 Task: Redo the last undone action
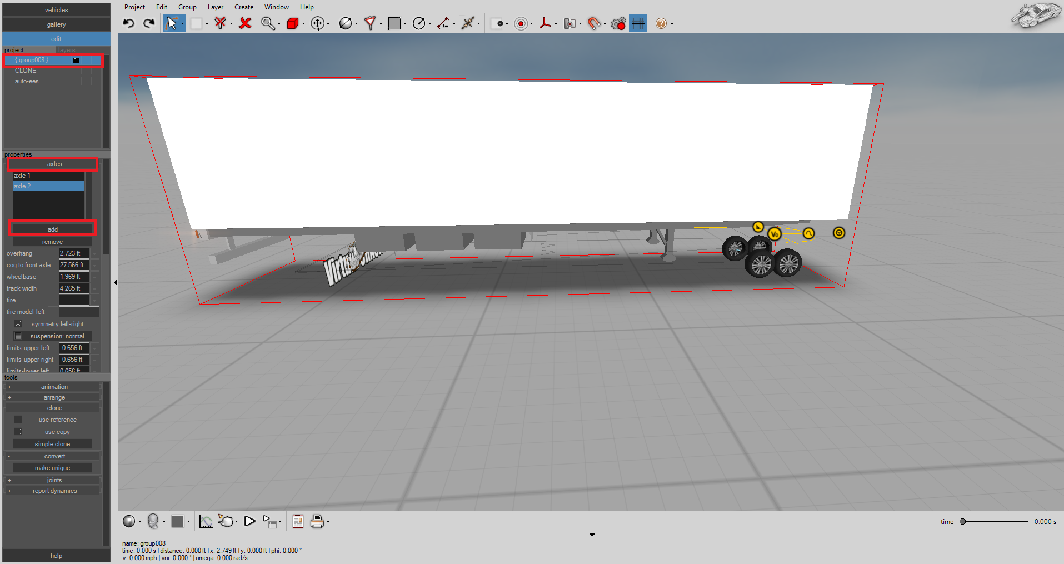(148, 23)
